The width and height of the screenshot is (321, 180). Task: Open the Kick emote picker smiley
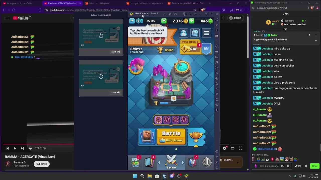(x=288, y=166)
